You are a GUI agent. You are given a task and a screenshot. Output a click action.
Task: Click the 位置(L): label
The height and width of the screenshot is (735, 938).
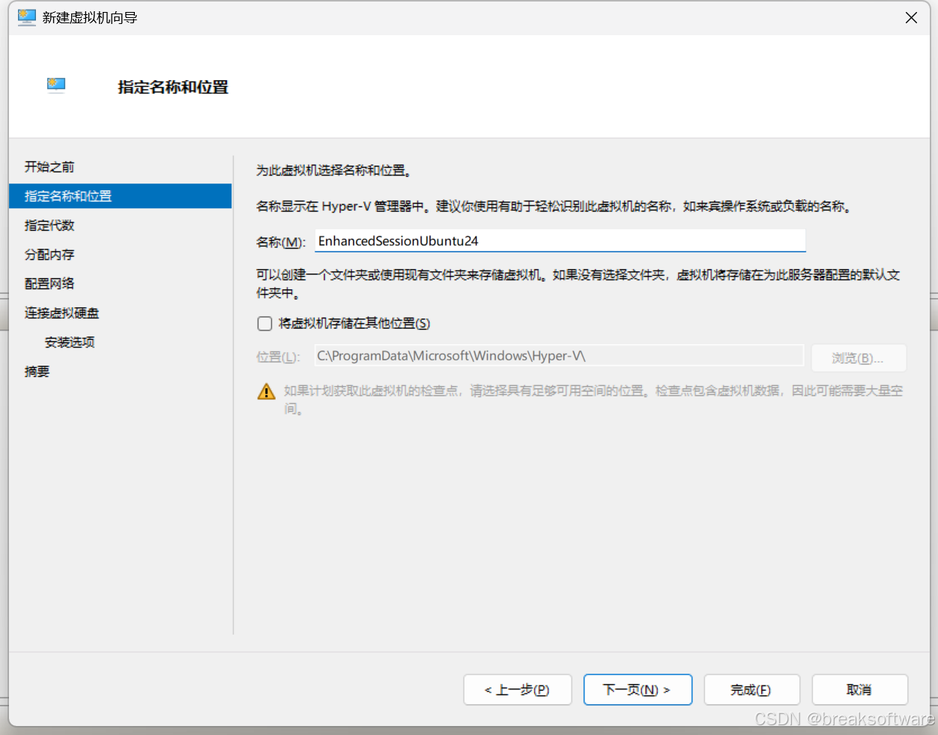pos(278,357)
